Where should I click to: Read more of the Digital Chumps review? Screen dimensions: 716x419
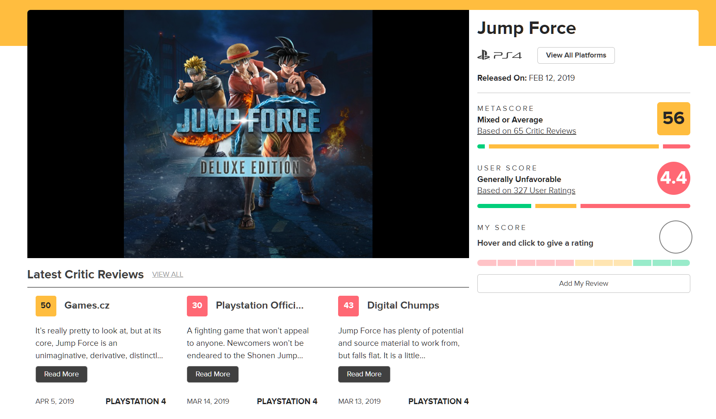pos(364,374)
